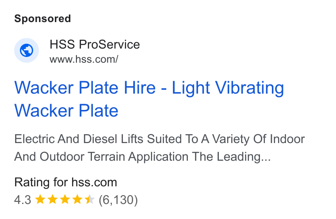Click the fourth gold rating star

point(77,200)
